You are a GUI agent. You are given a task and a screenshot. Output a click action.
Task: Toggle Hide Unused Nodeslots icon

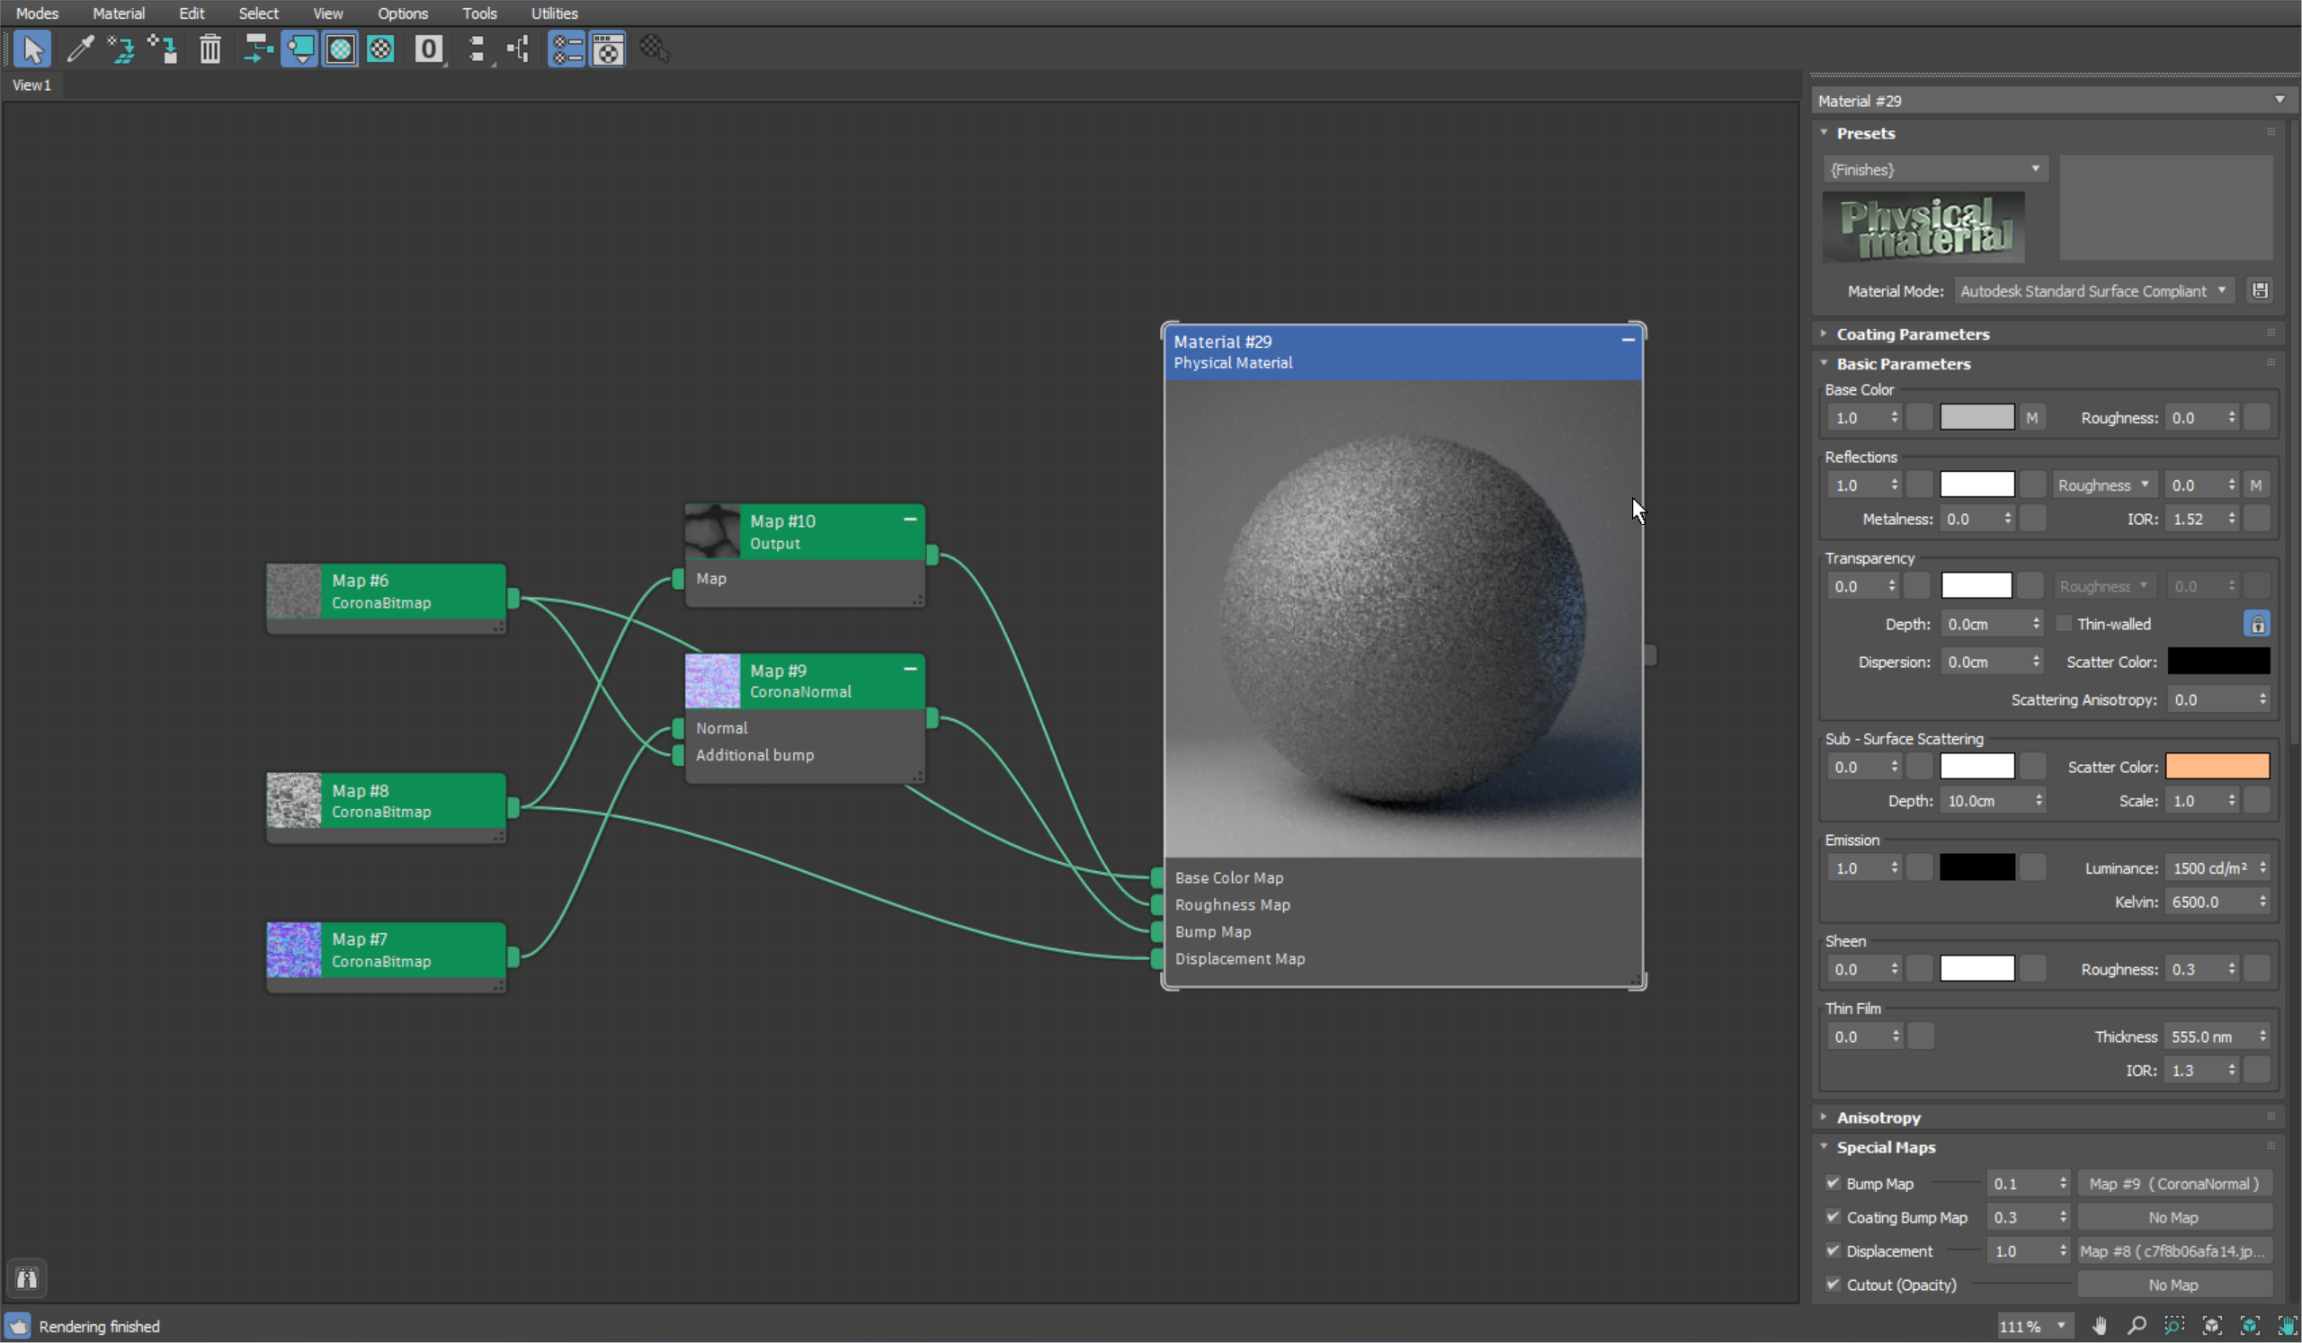click(299, 49)
